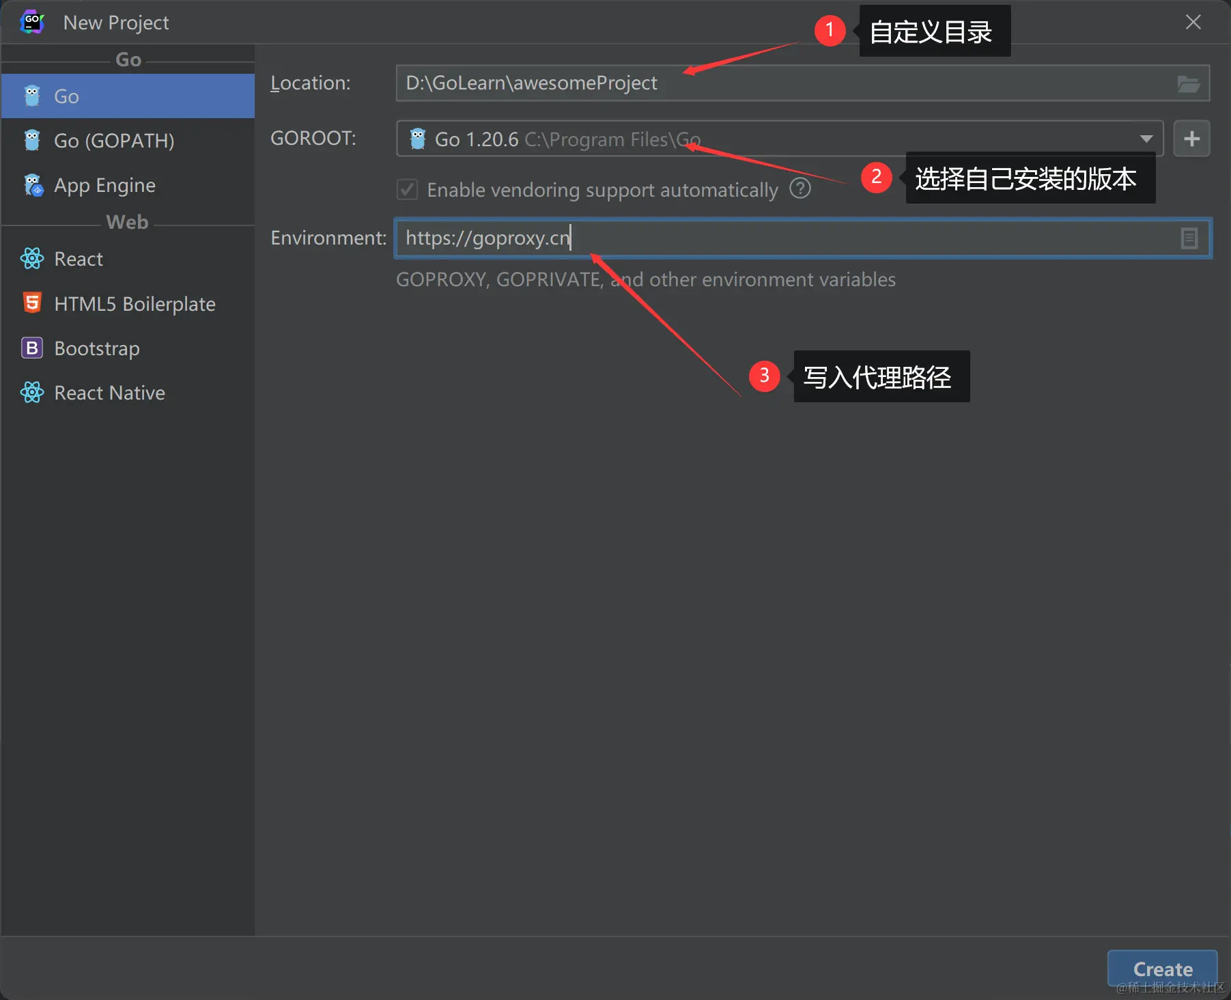This screenshot has height=1000, width=1231.
Task: Click the Bootstrap B icon
Action: 32,348
